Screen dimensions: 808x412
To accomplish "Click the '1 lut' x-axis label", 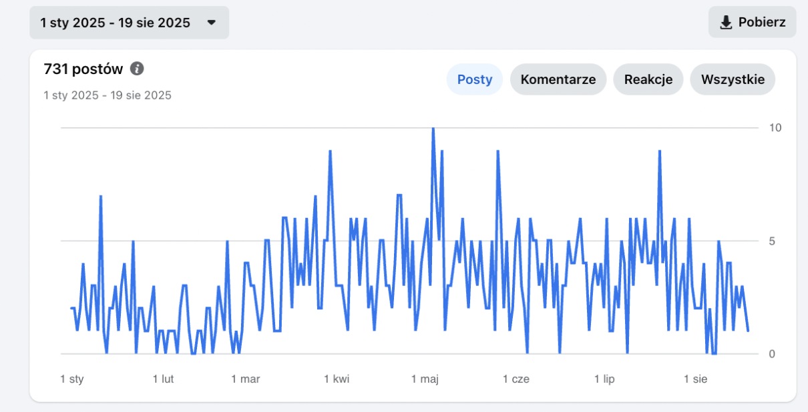I will (163, 379).
